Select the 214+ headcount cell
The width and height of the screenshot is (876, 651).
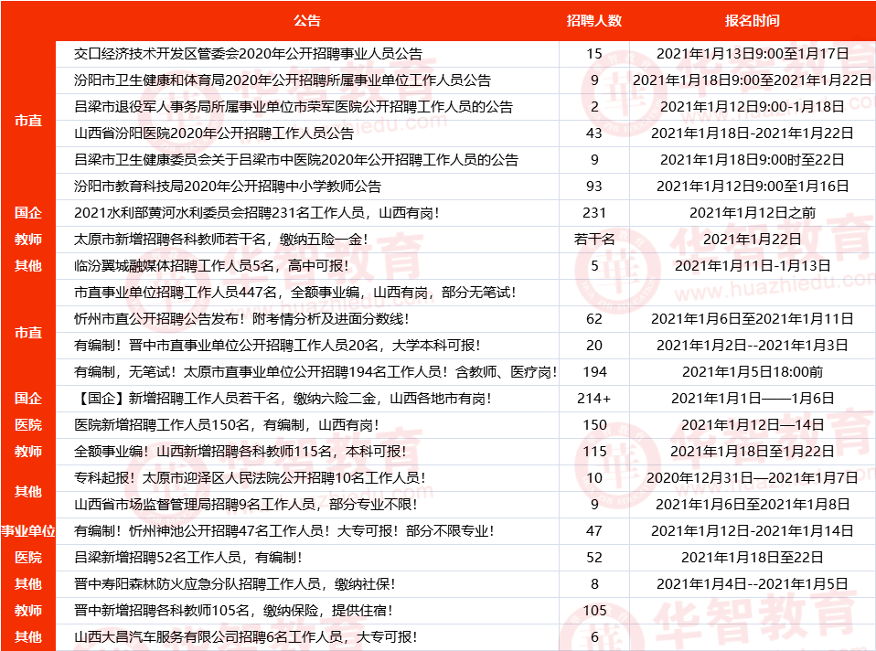pyautogui.click(x=594, y=399)
